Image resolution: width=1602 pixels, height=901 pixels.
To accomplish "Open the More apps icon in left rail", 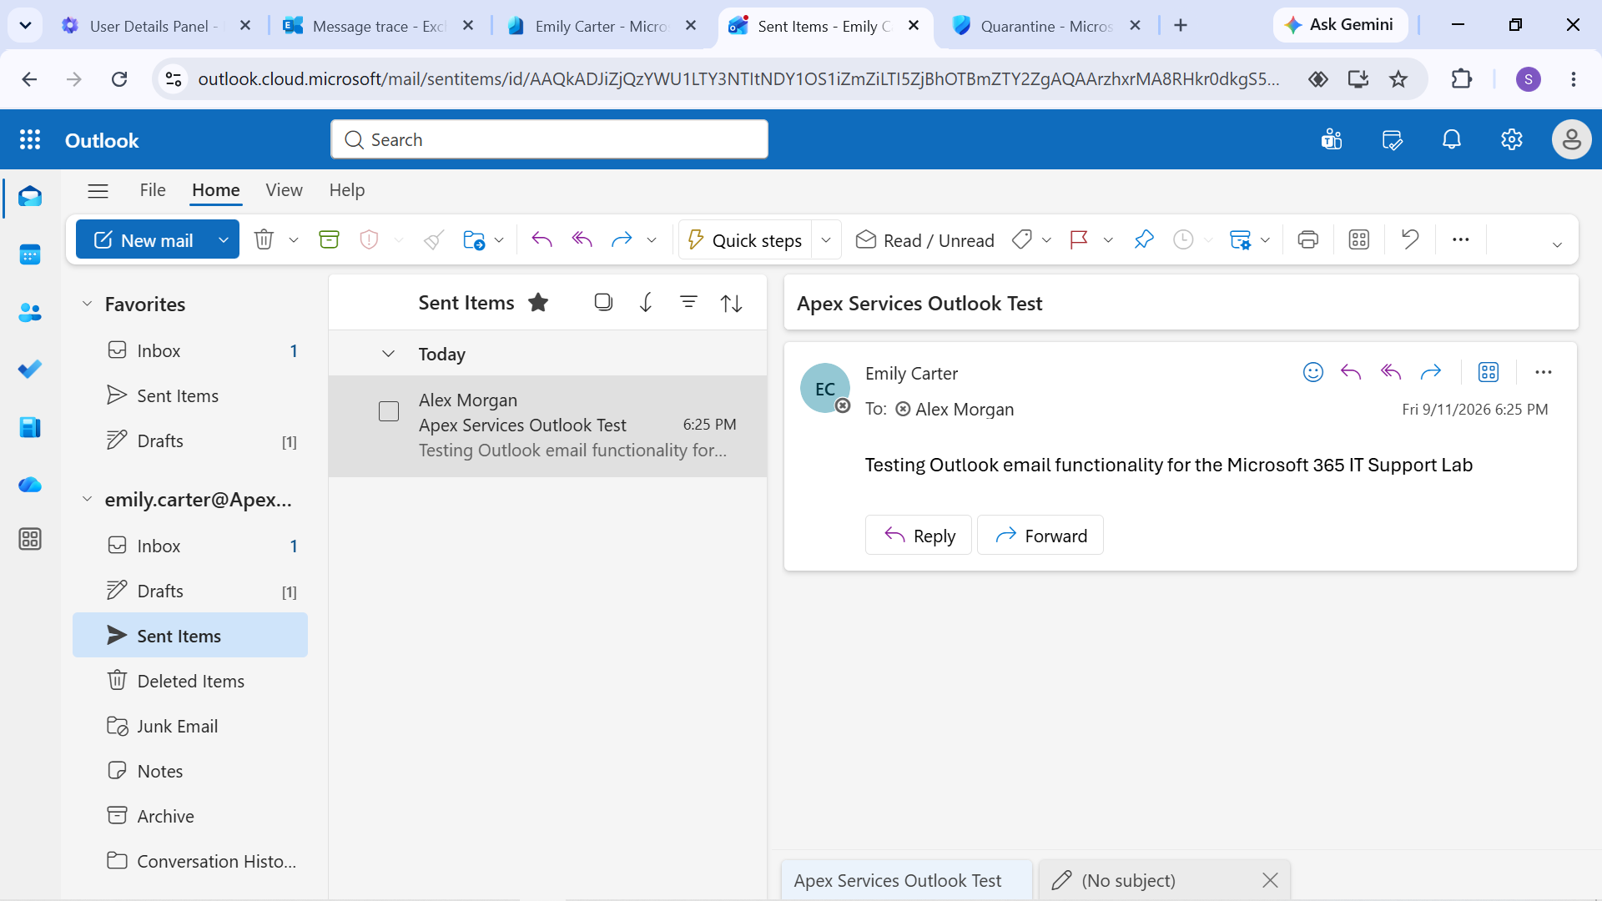I will click(x=30, y=539).
